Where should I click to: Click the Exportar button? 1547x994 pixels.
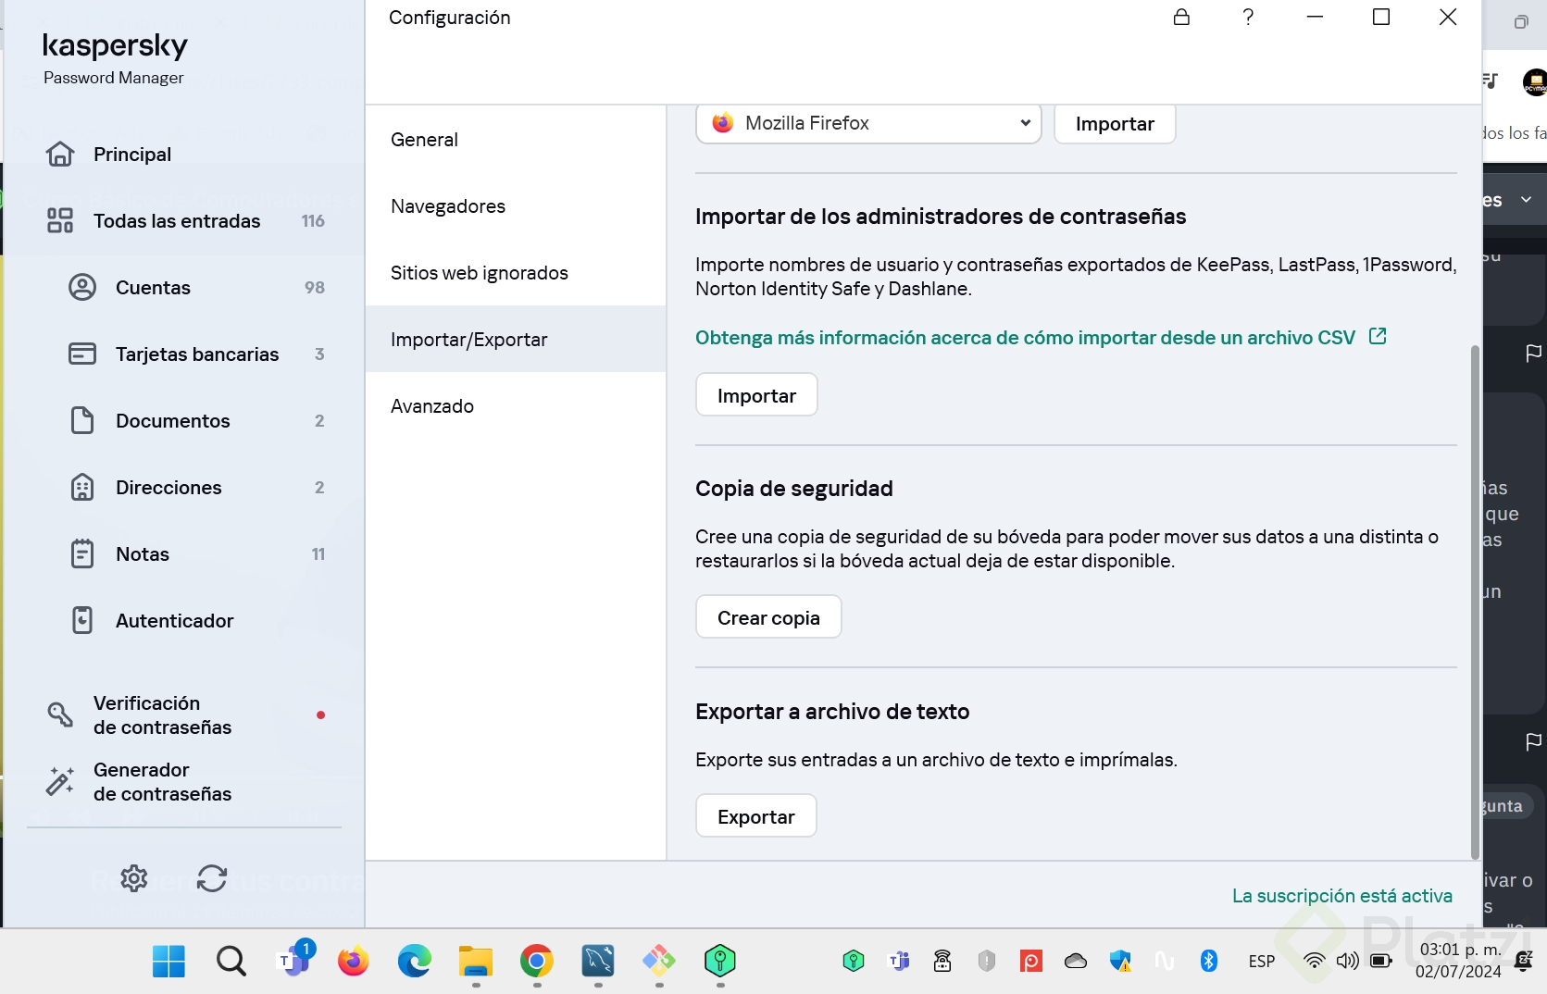click(x=756, y=816)
